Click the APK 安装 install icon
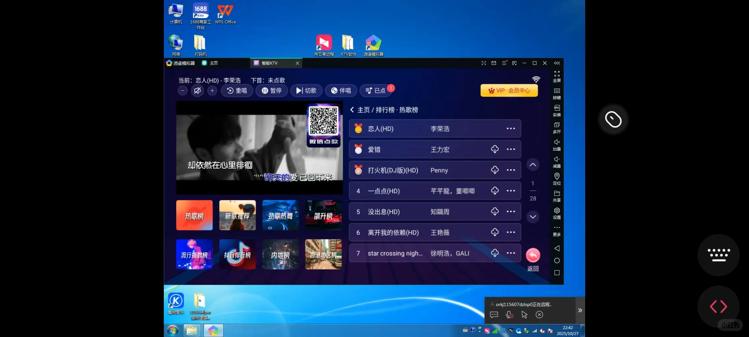The image size is (749, 337). (x=557, y=111)
